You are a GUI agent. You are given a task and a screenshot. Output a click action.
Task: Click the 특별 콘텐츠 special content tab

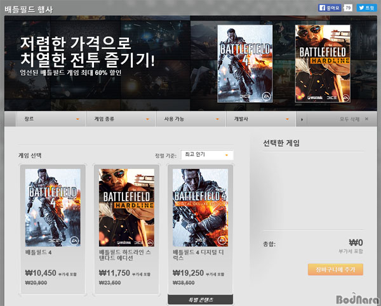201,300
